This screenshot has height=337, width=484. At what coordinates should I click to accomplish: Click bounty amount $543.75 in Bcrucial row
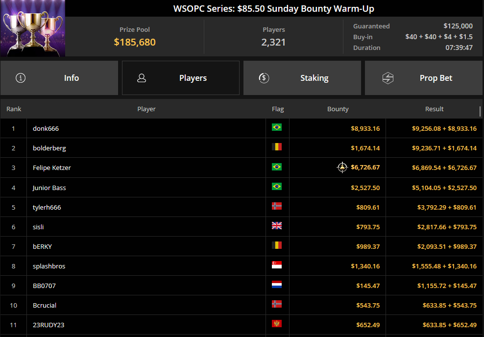point(368,305)
